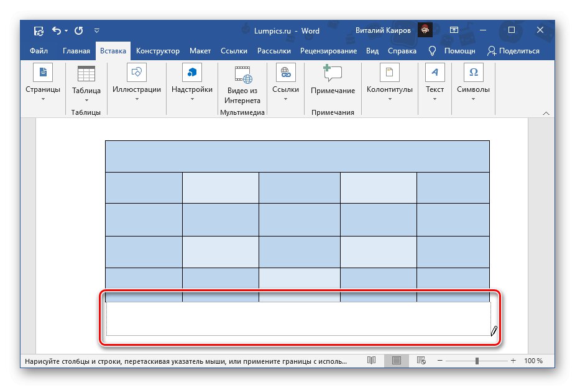Image resolution: width=575 pixels, height=388 pixels.
Task: Open the Конструктор tab
Action: [x=158, y=51]
